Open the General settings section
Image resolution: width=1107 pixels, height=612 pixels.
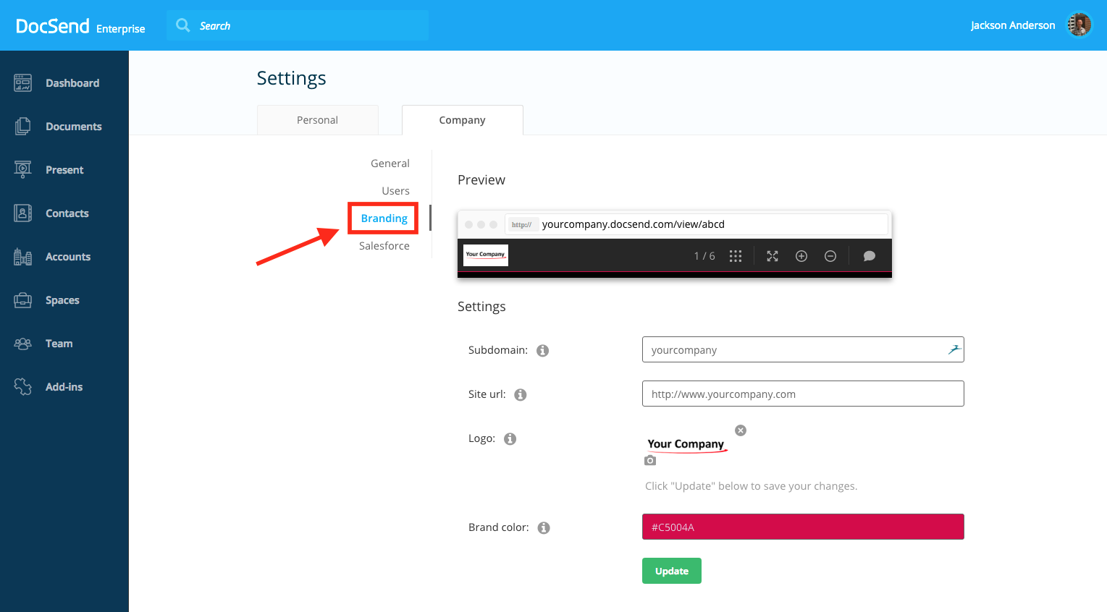point(390,163)
